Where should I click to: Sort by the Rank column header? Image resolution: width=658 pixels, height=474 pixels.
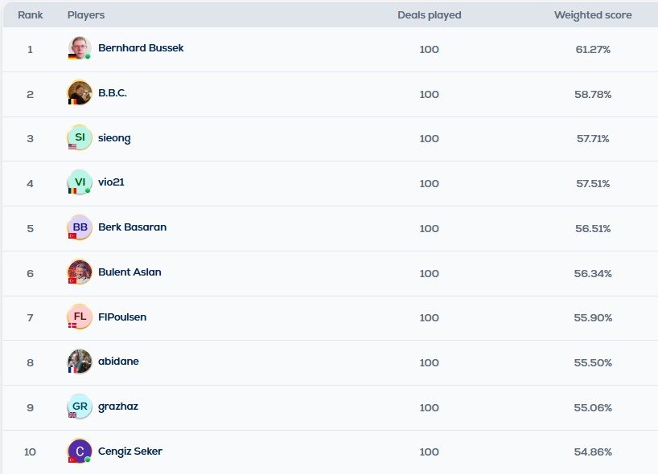[31, 15]
